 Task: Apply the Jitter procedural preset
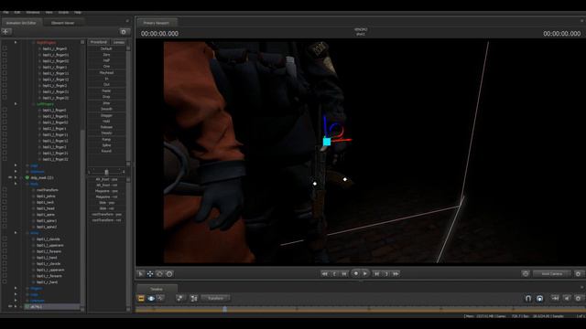106,103
